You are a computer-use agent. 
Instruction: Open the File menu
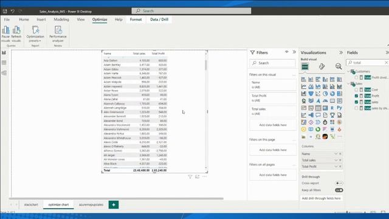(7, 19)
